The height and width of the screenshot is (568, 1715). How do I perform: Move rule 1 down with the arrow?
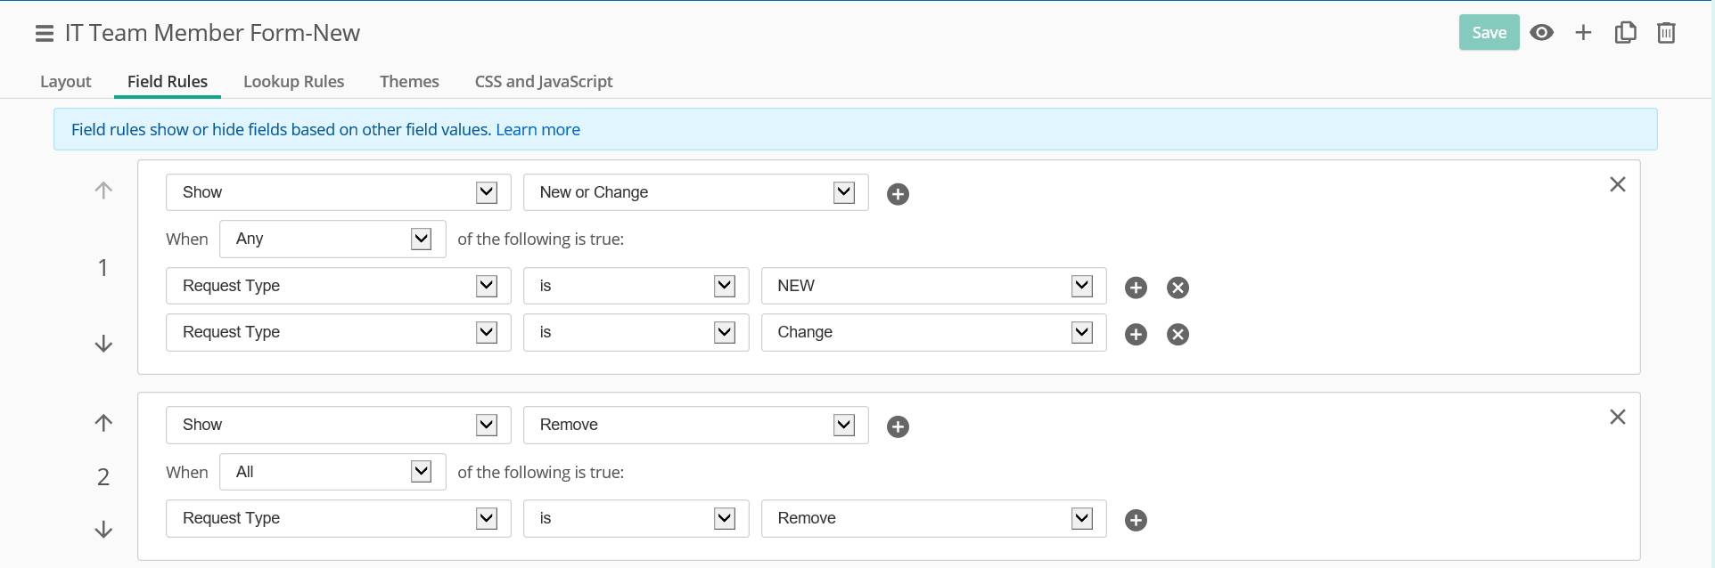coord(103,344)
